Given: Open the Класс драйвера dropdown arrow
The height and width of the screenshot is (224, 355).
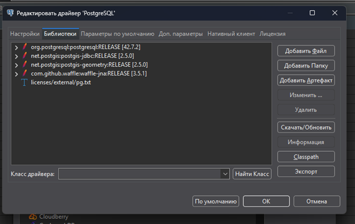Looking at the screenshot, I should click(x=225, y=174).
